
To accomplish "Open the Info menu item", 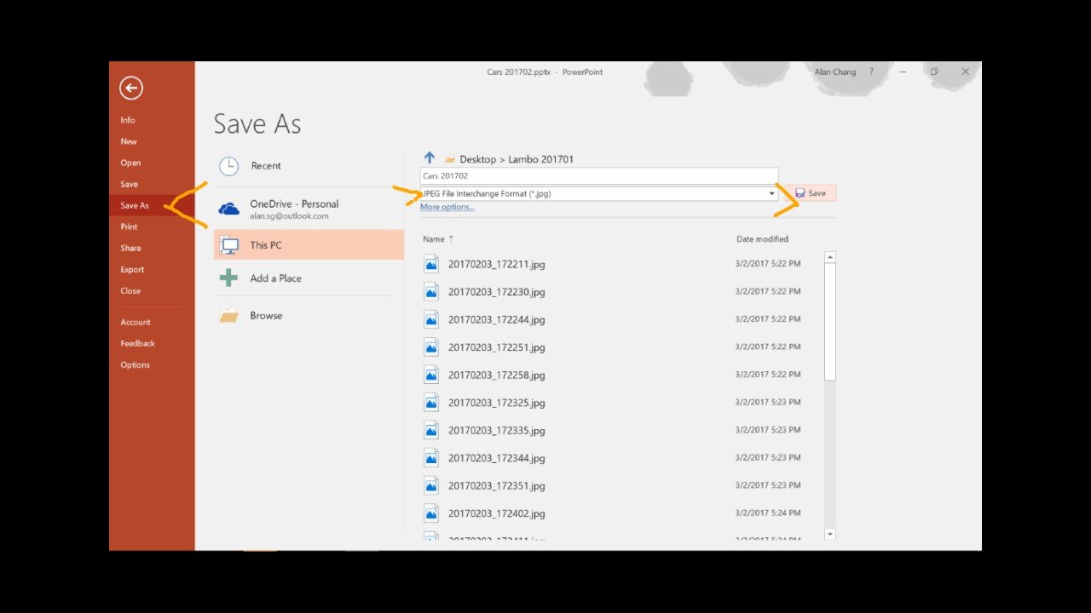I will tap(128, 120).
